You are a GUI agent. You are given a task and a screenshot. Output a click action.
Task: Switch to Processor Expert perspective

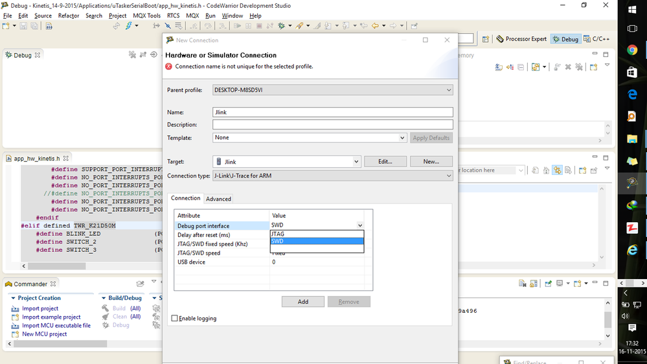point(521,39)
